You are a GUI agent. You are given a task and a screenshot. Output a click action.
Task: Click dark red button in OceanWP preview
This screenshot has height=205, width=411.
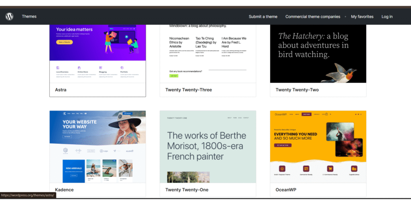point(283,145)
